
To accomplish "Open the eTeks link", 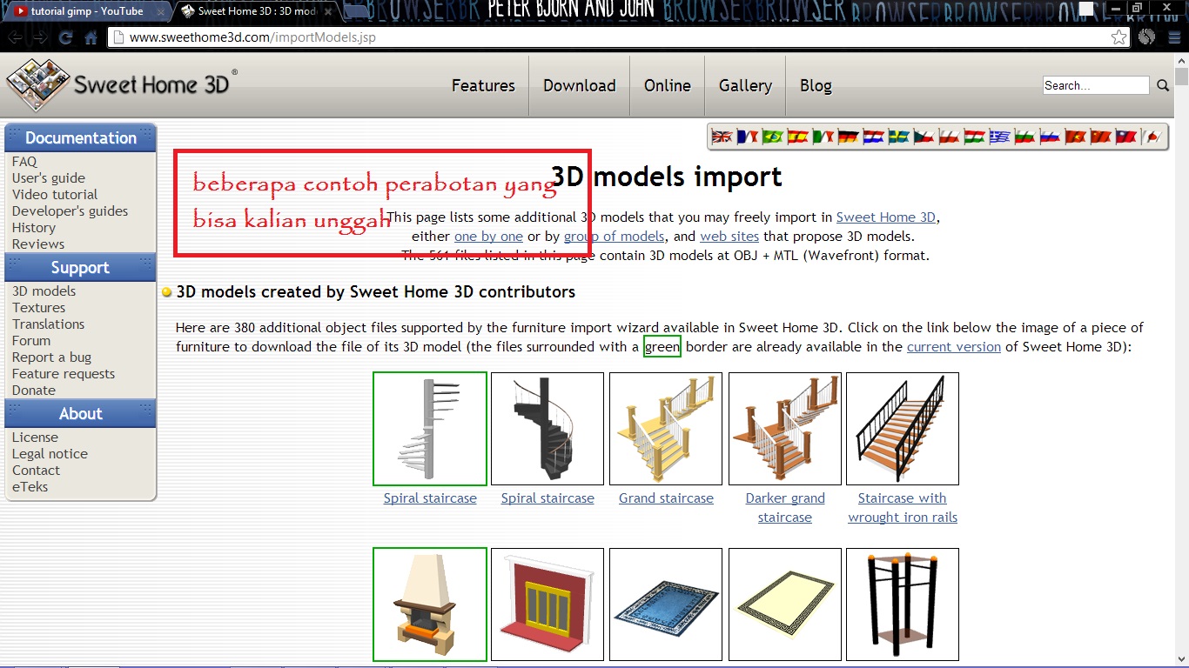I will pos(30,486).
